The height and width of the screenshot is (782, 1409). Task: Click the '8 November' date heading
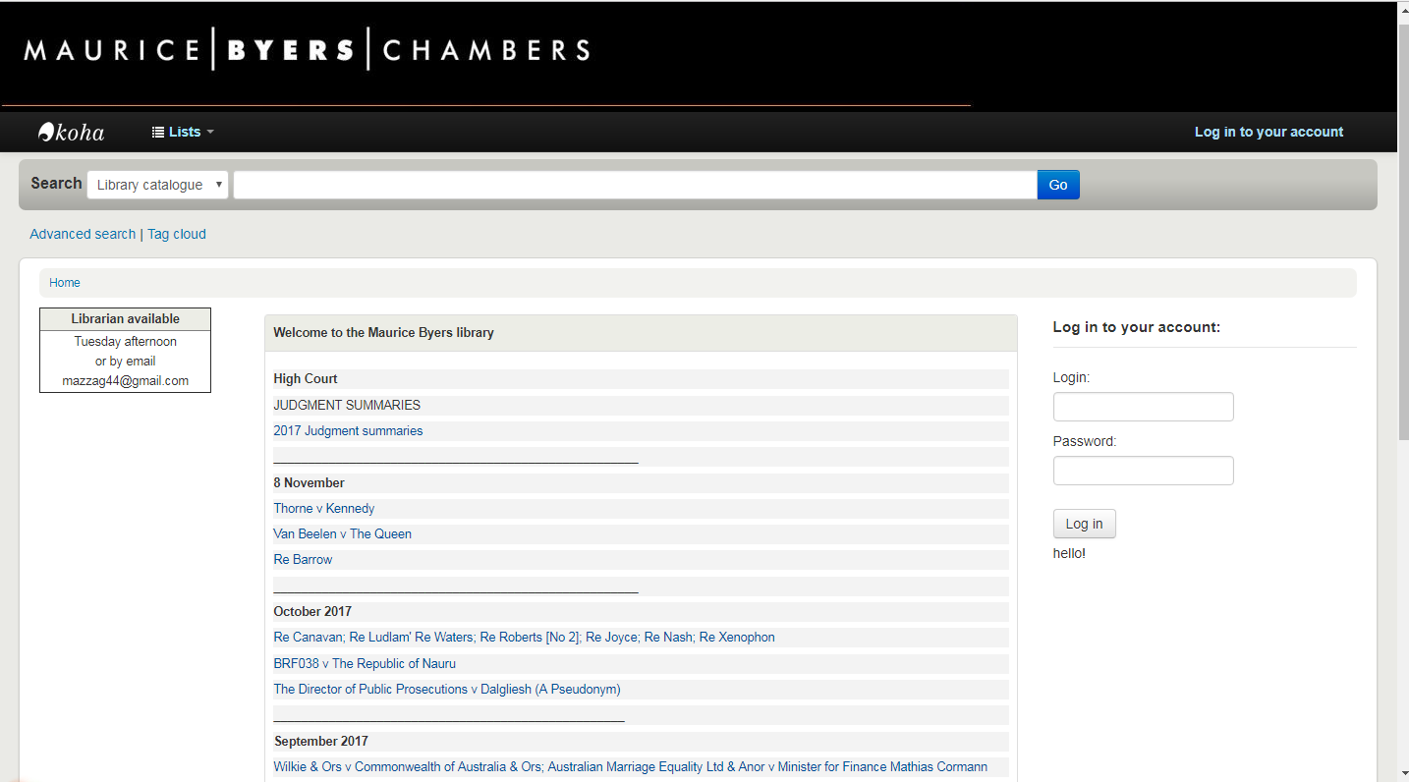309,482
